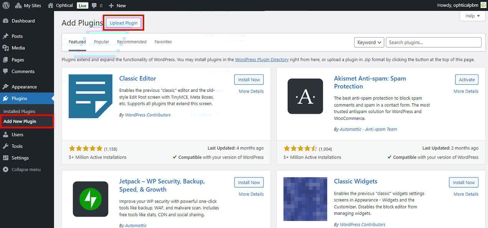Click the user avatar in admin bar
The height and width of the screenshot is (228, 488).
tap(483, 5)
